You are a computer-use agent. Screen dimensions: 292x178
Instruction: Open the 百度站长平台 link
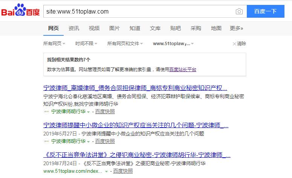tap(183, 70)
